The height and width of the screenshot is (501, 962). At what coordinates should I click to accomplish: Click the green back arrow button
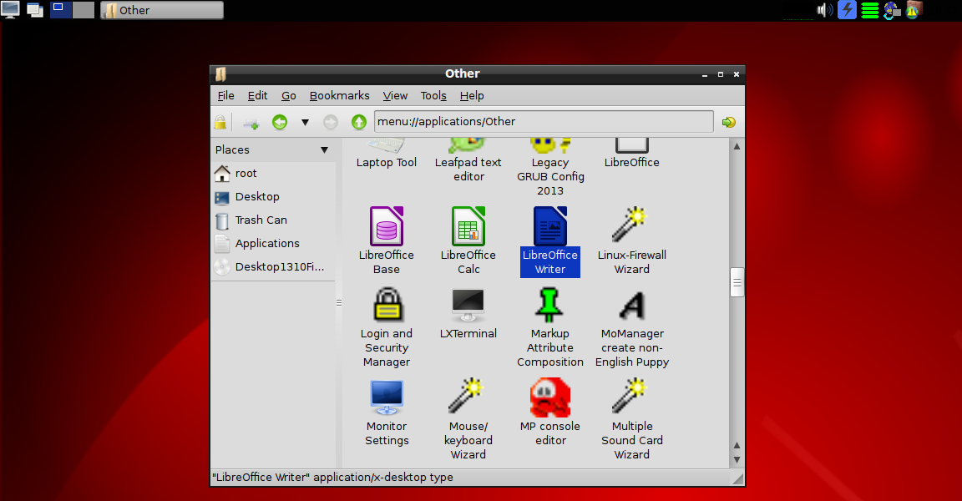coord(280,122)
